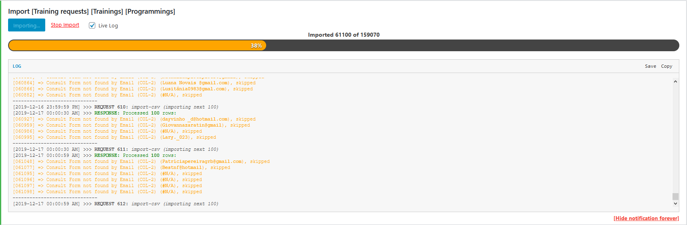This screenshot has width=687, height=225.
Task: Click the blue Importing... button
Action: 27,25
